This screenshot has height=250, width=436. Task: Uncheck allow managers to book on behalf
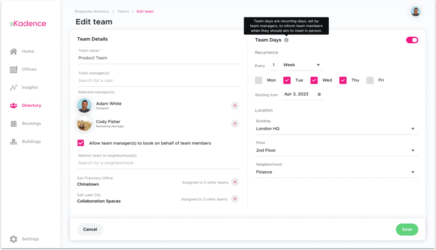(80, 143)
